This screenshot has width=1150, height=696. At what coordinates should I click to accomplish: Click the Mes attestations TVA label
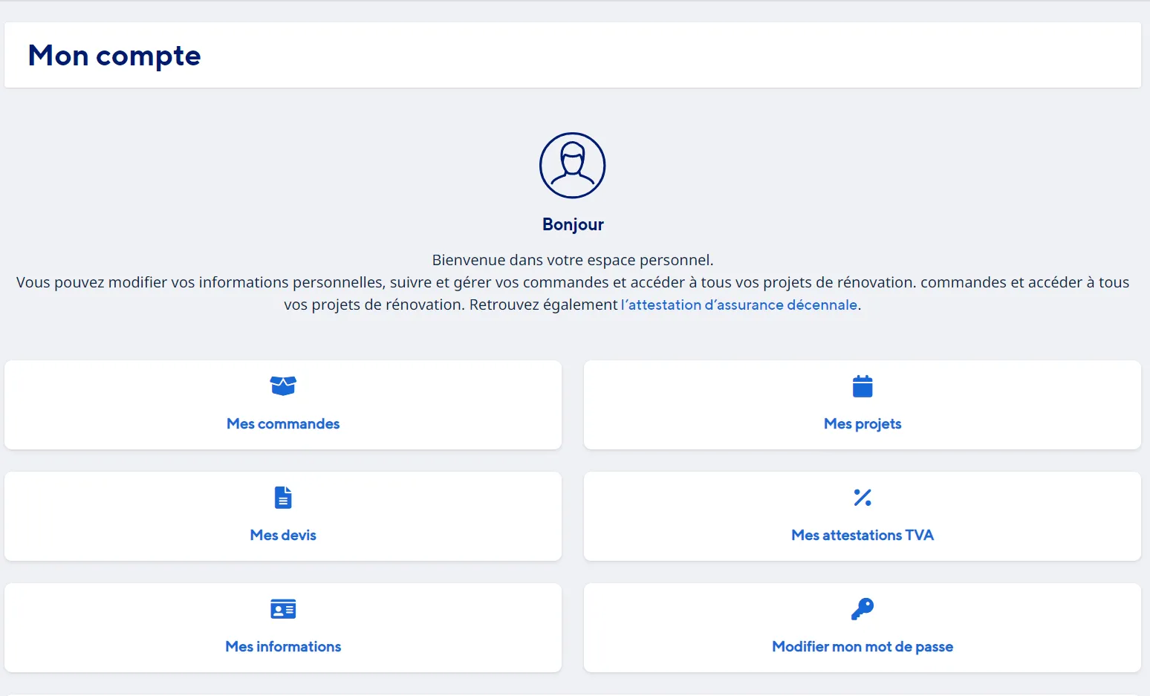pos(862,535)
